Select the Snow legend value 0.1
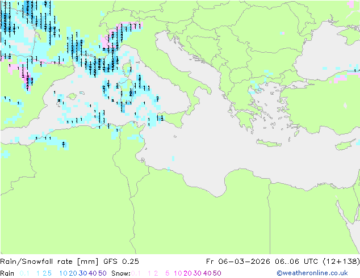360x278 pixels. tap(136, 273)
